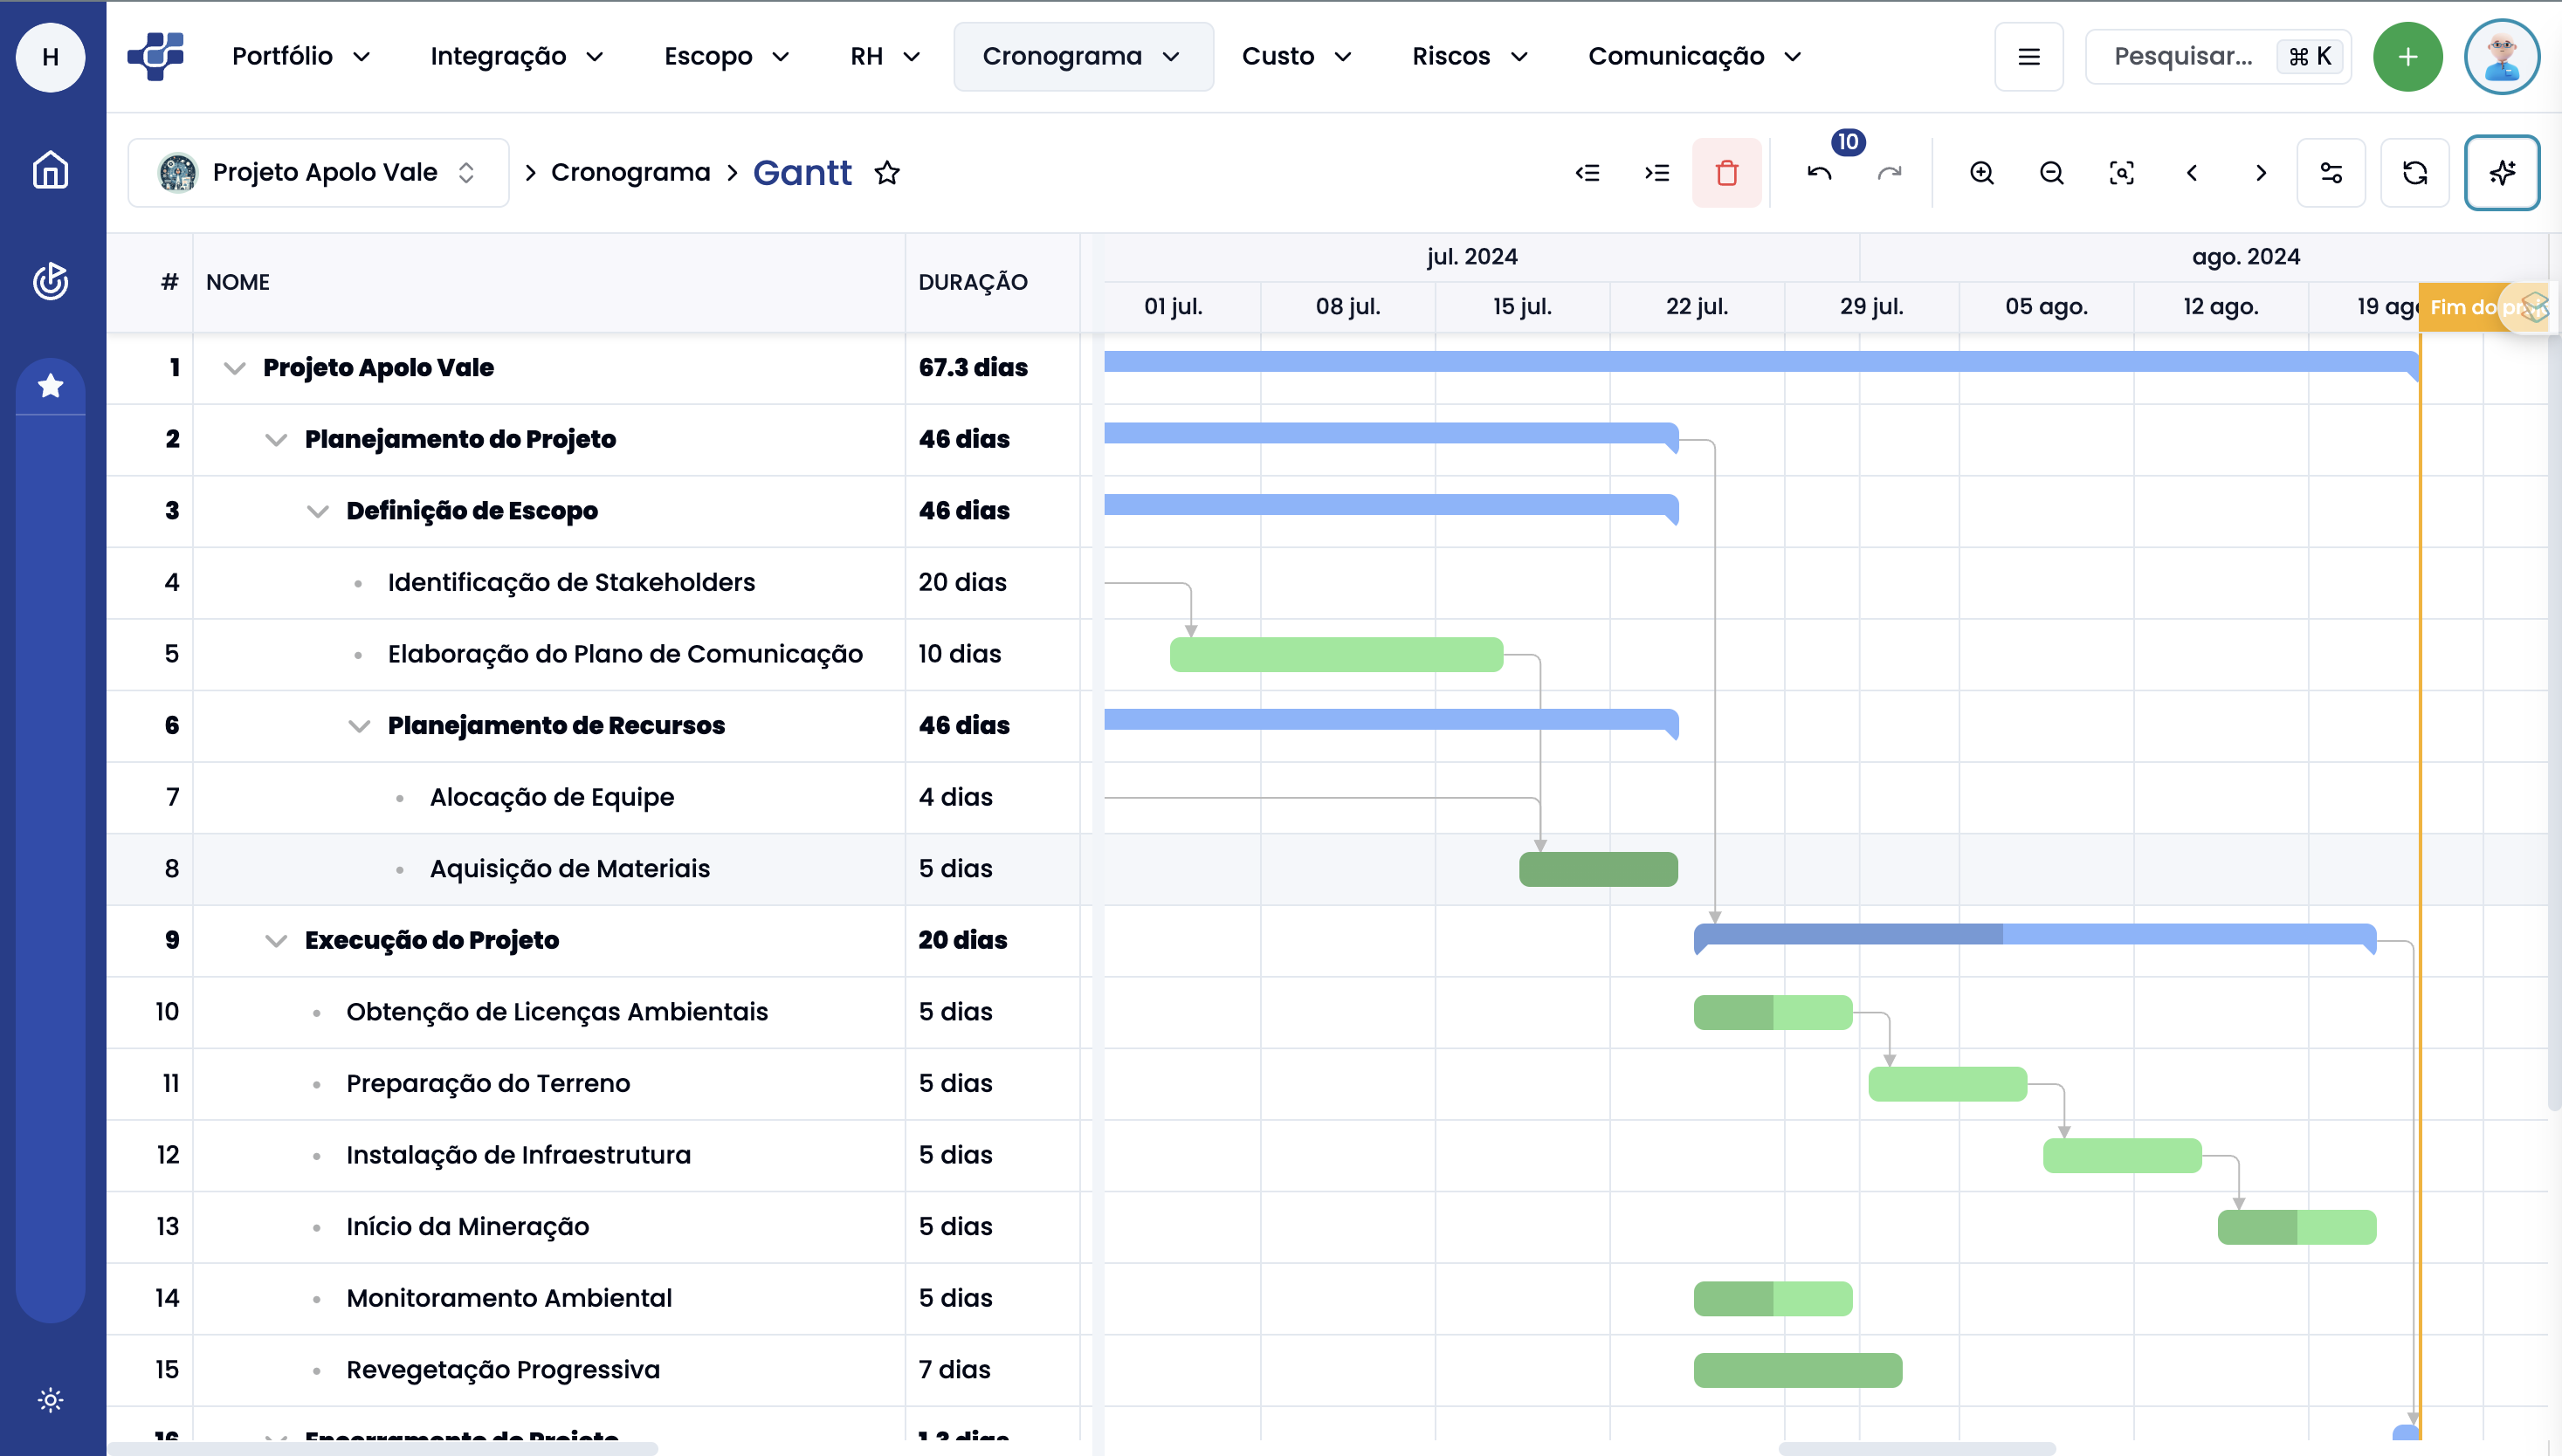This screenshot has height=1456, width=2562.
Task: Click the Pesquisar search field
Action: (2219, 57)
